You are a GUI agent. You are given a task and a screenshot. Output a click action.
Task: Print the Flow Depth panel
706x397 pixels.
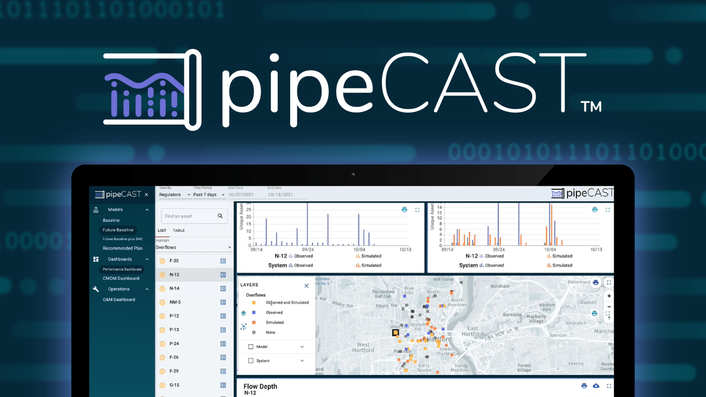[x=584, y=386]
